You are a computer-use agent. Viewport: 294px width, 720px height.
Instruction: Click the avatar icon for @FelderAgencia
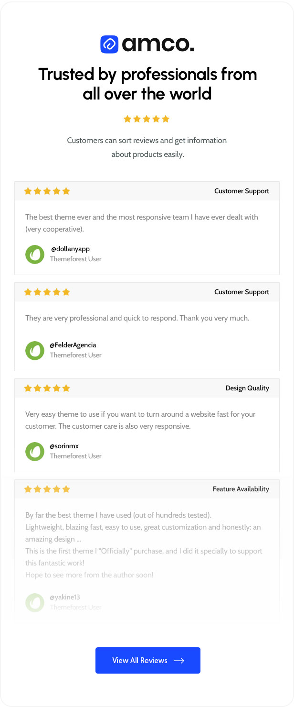tap(35, 350)
